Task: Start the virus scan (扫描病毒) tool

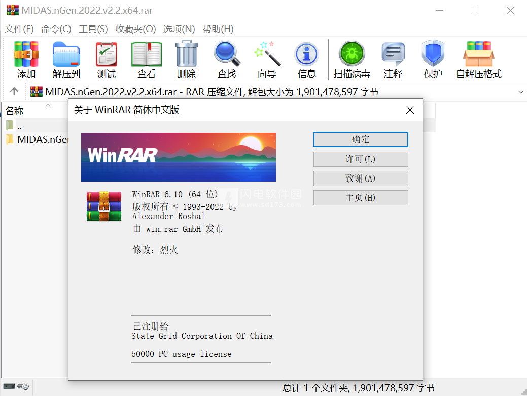Action: tap(352, 59)
